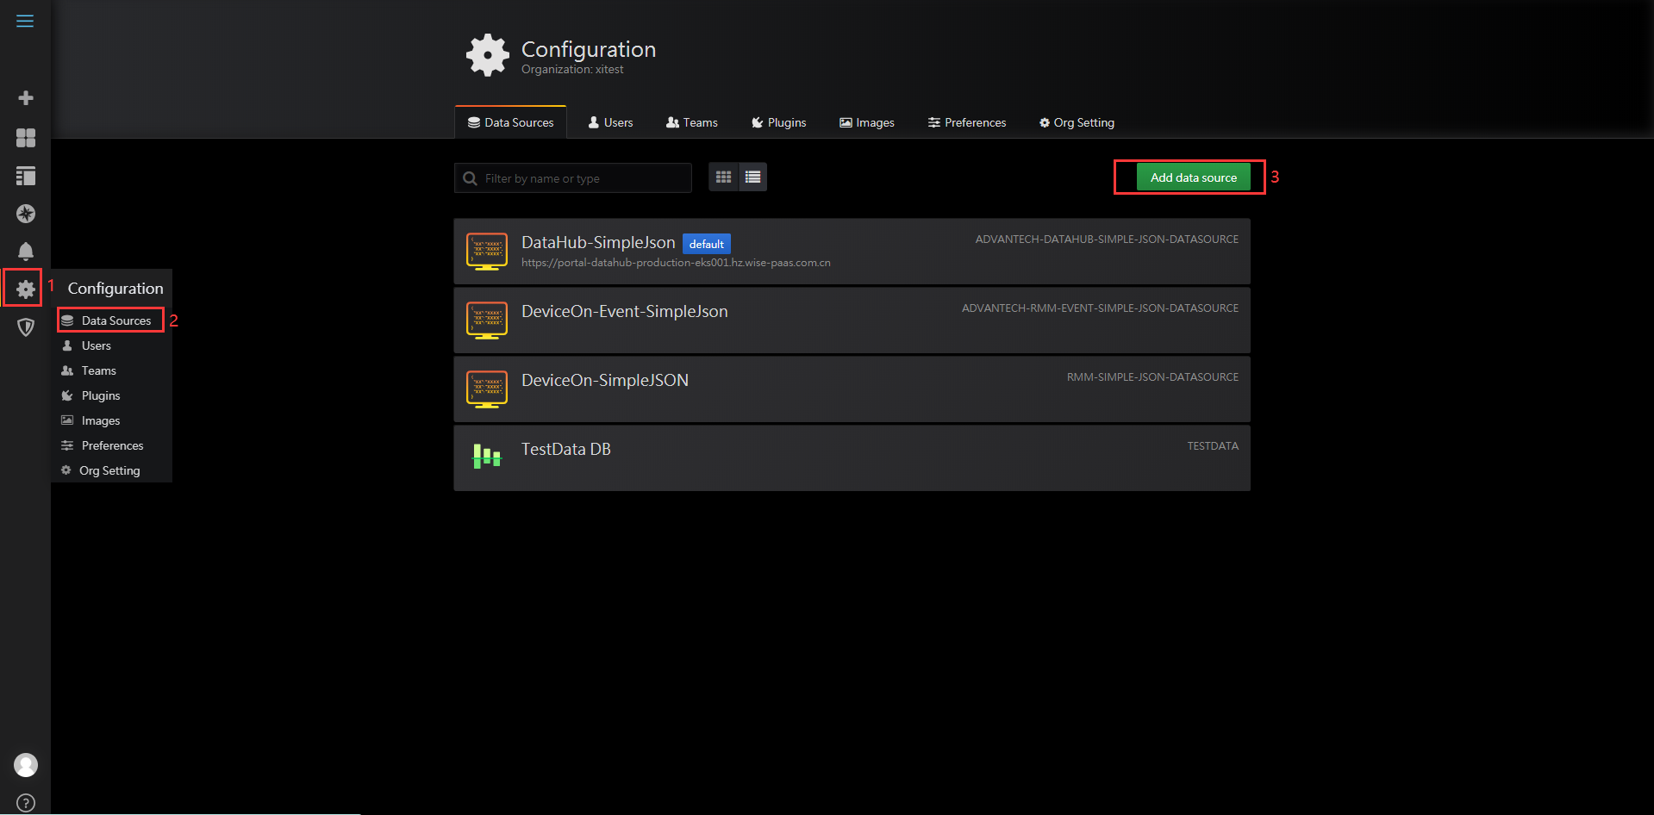The width and height of the screenshot is (1654, 815).
Task: Open Org Setting from the Configuration submenu
Action: pyautogui.click(x=109, y=470)
